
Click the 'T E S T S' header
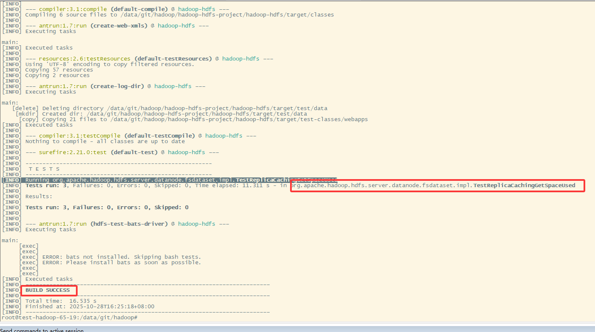pyautogui.click(x=44, y=169)
